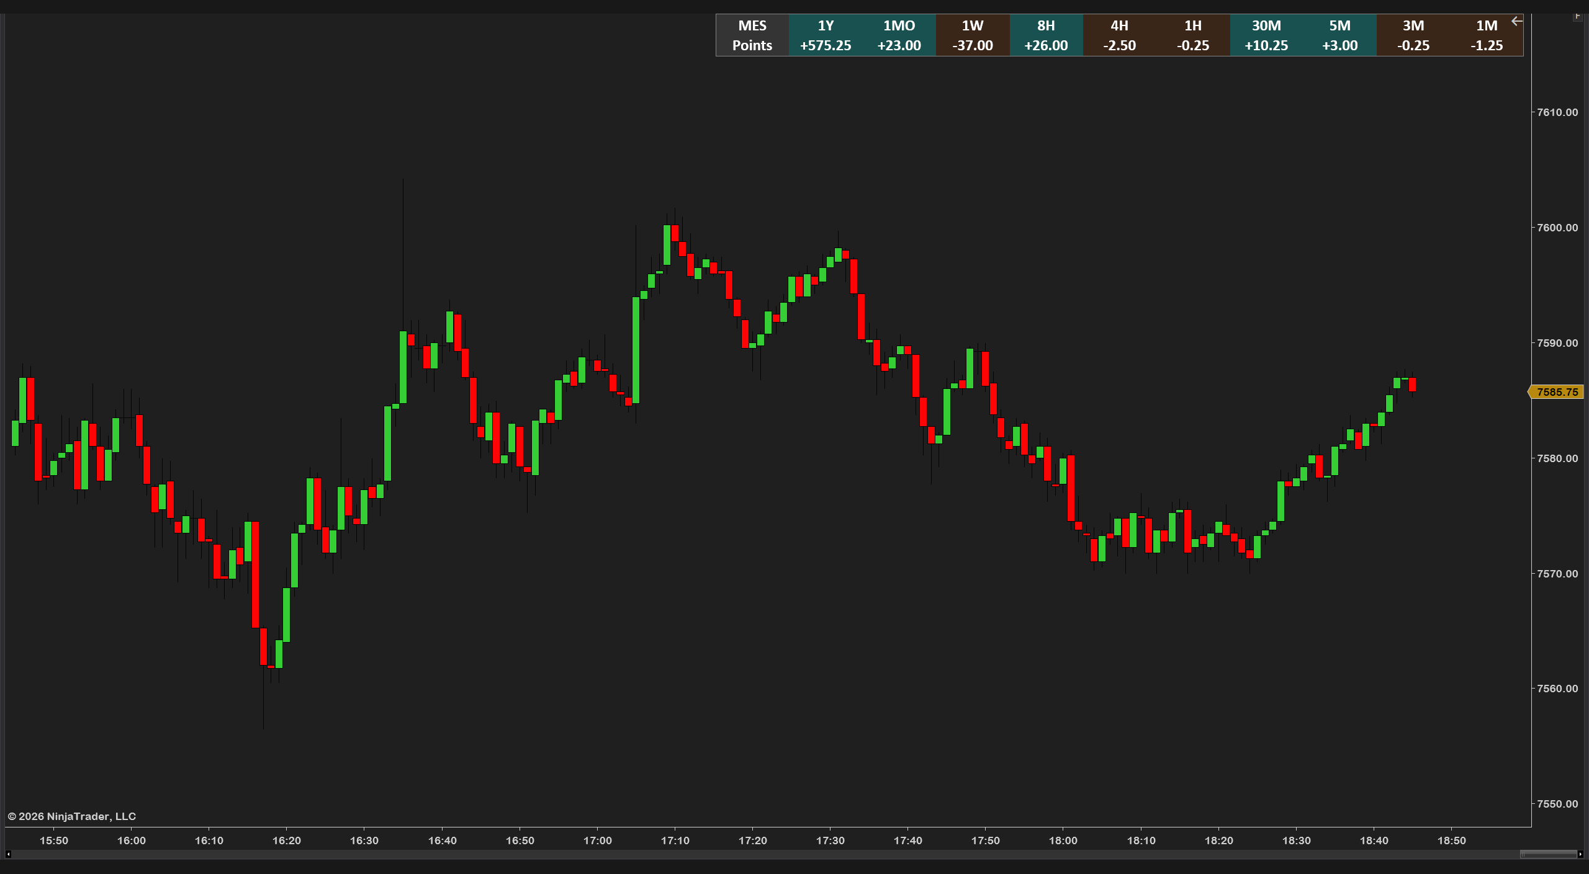Select the 1Y timeframe cell

(x=826, y=35)
